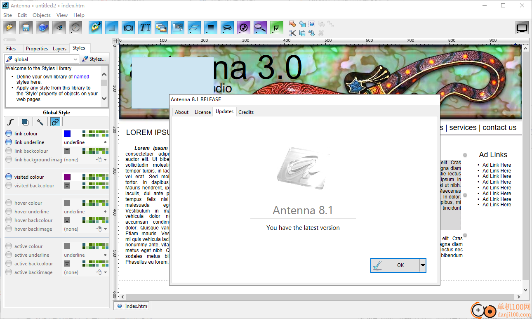
Task: Open the font style section icon
Action: pos(11,122)
